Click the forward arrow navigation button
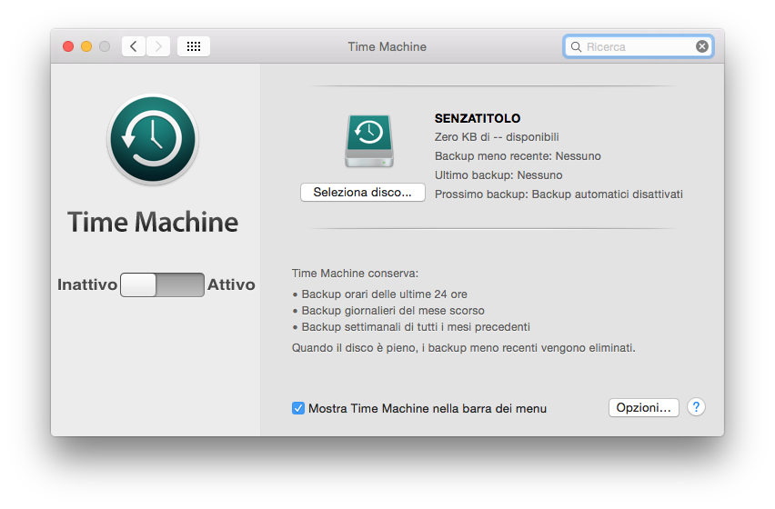The width and height of the screenshot is (775, 509). 158,46
